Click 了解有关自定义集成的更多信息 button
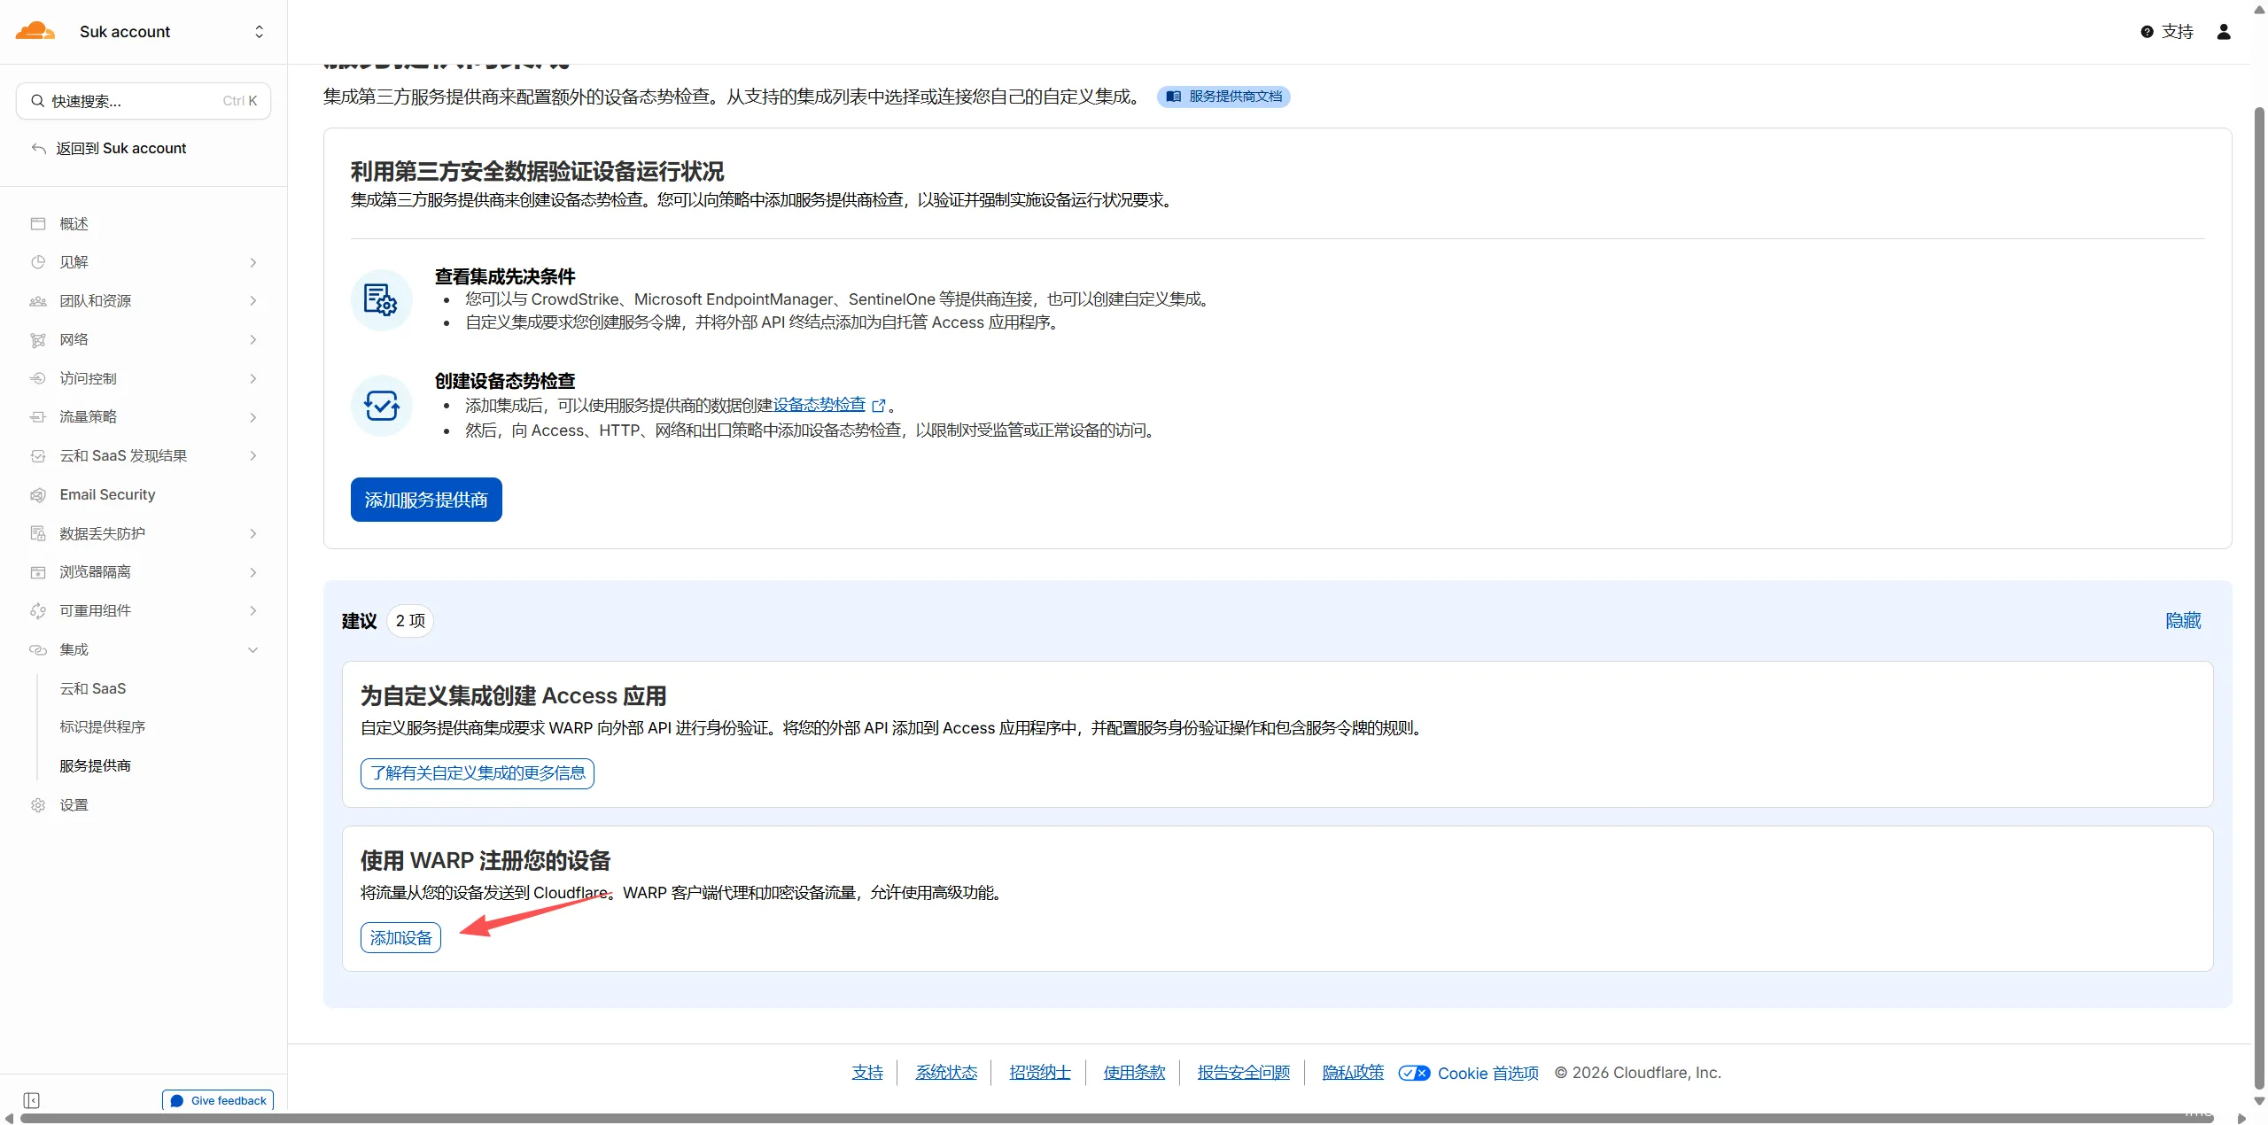 (478, 773)
